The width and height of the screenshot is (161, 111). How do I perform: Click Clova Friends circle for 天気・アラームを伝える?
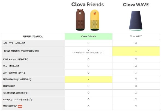tap(88, 43)
